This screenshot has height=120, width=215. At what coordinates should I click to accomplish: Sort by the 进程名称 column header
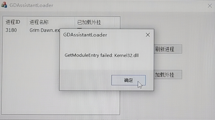(x=51, y=22)
